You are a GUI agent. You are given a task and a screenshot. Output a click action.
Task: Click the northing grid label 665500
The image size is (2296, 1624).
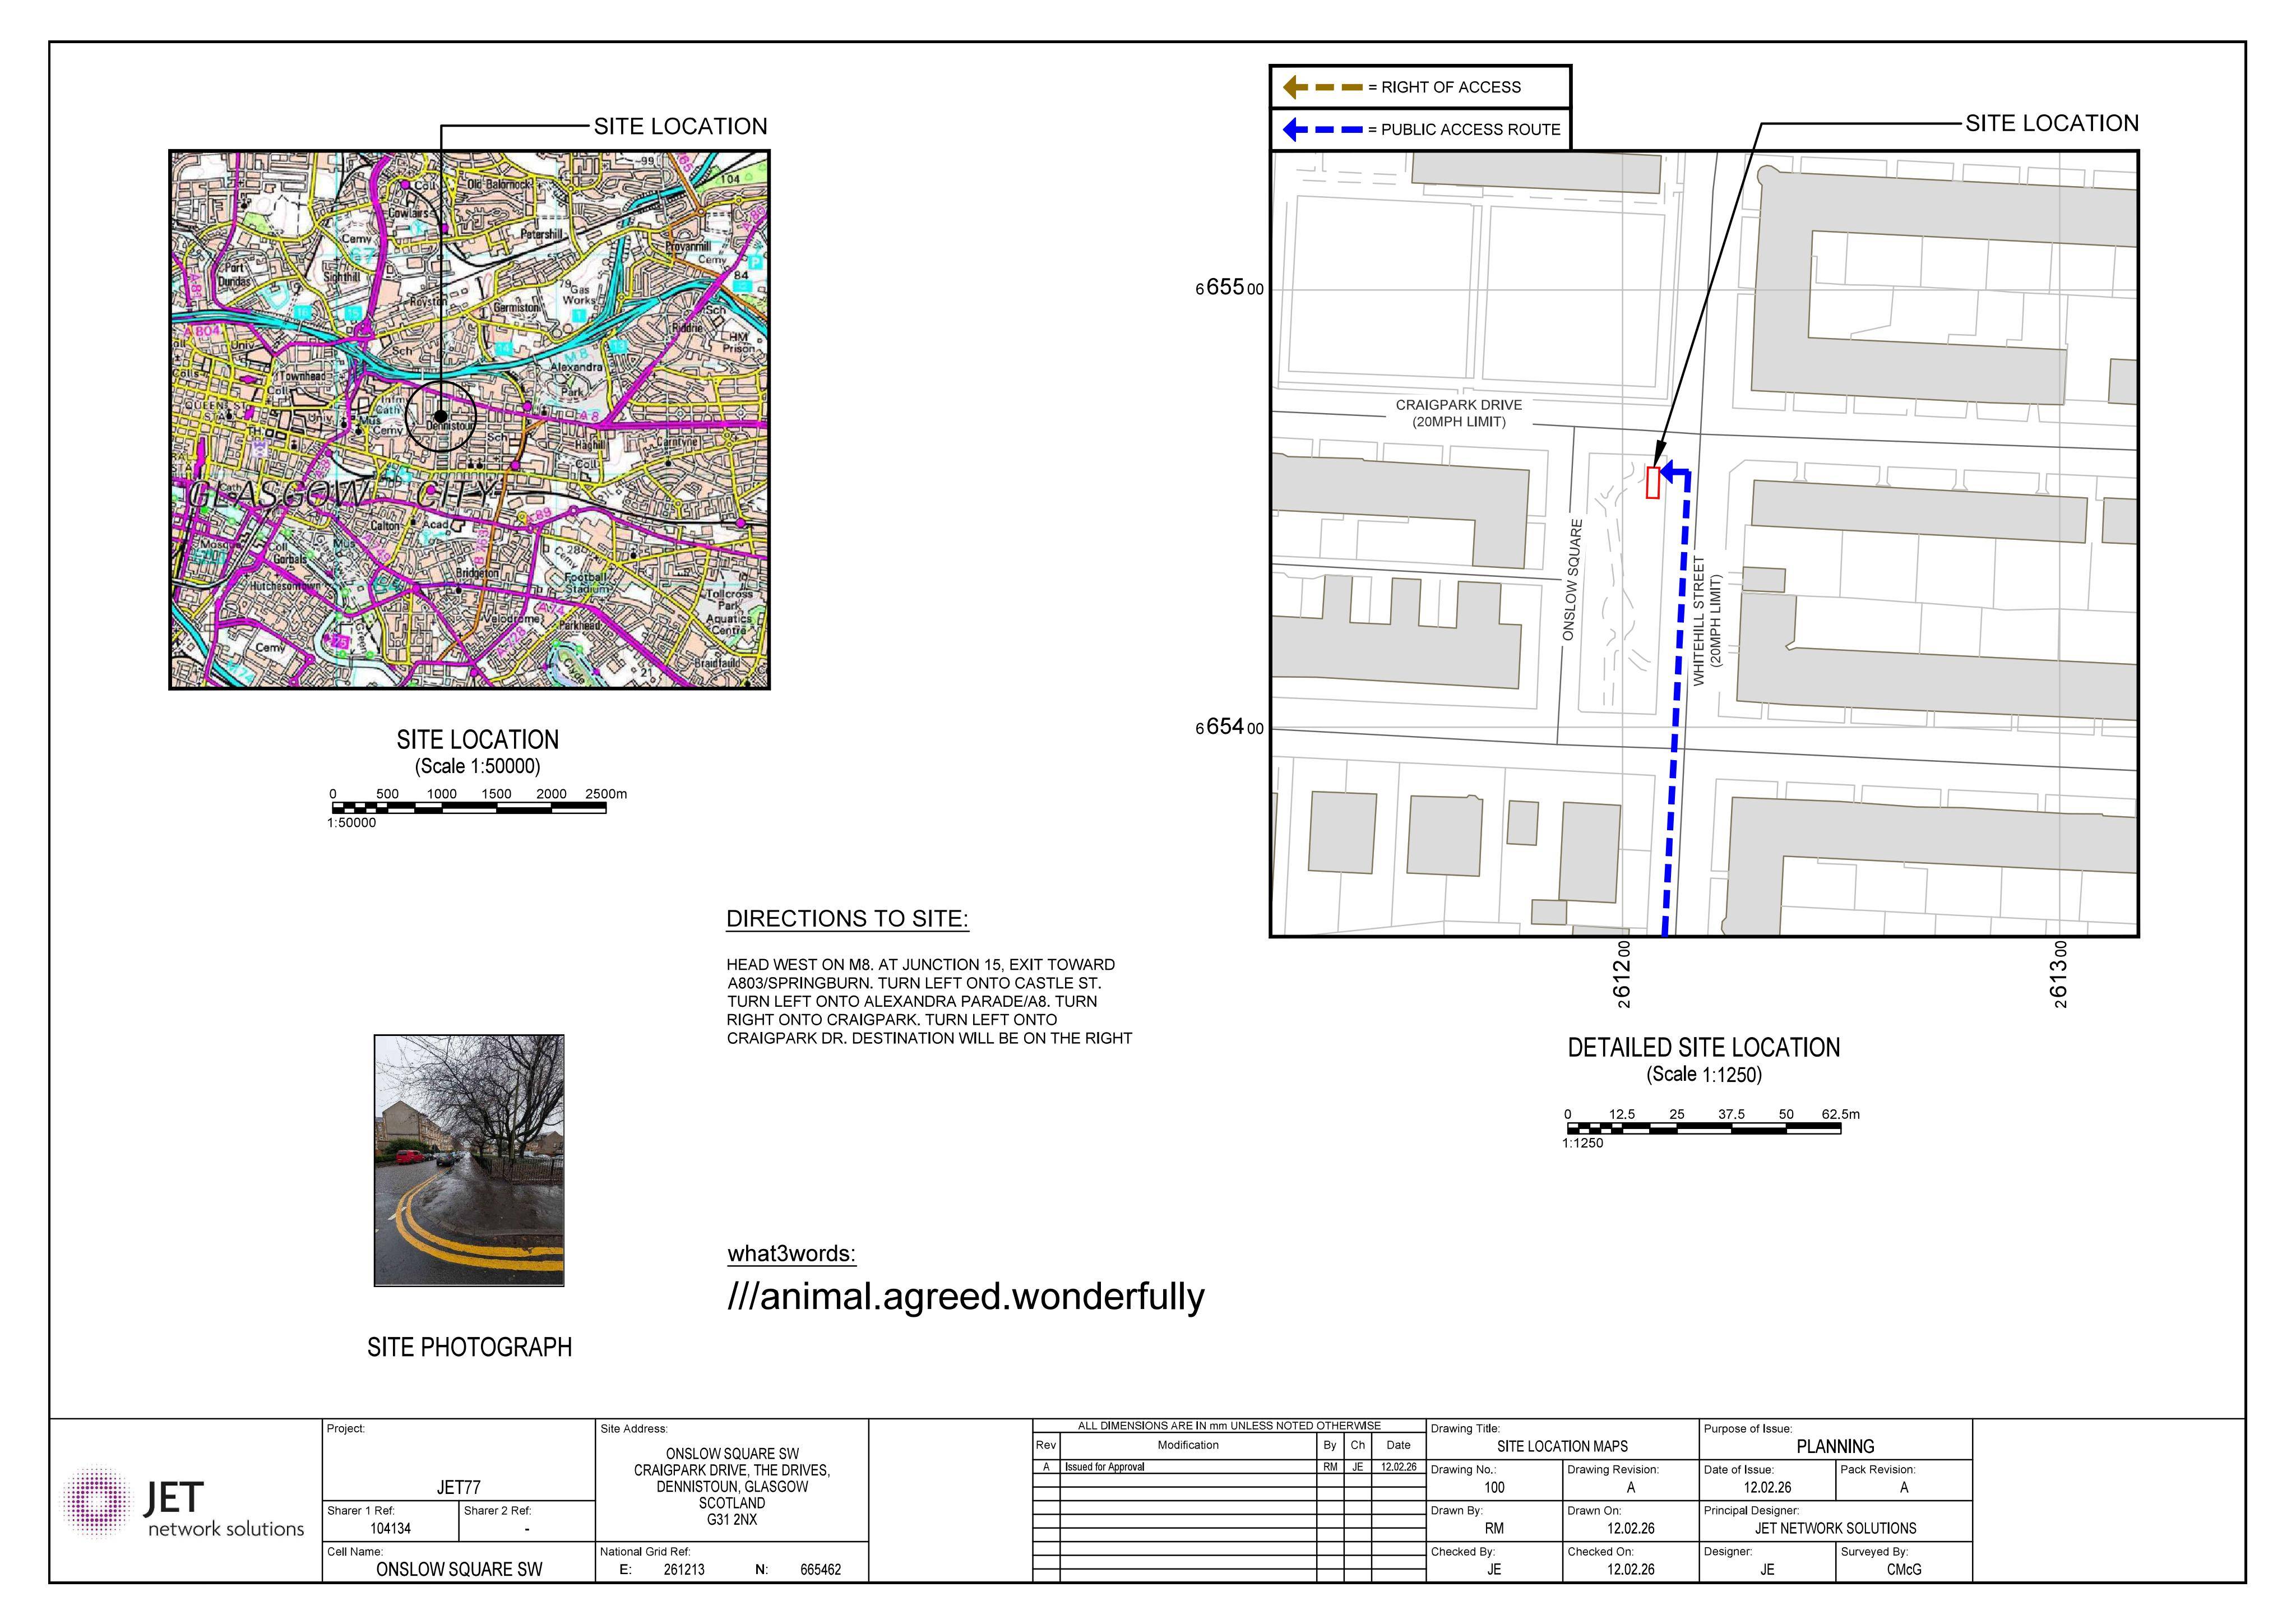(1230, 288)
